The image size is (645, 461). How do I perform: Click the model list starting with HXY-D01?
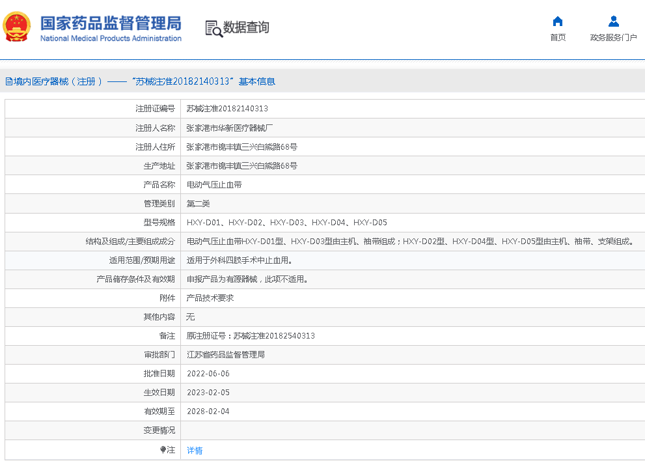(286, 222)
